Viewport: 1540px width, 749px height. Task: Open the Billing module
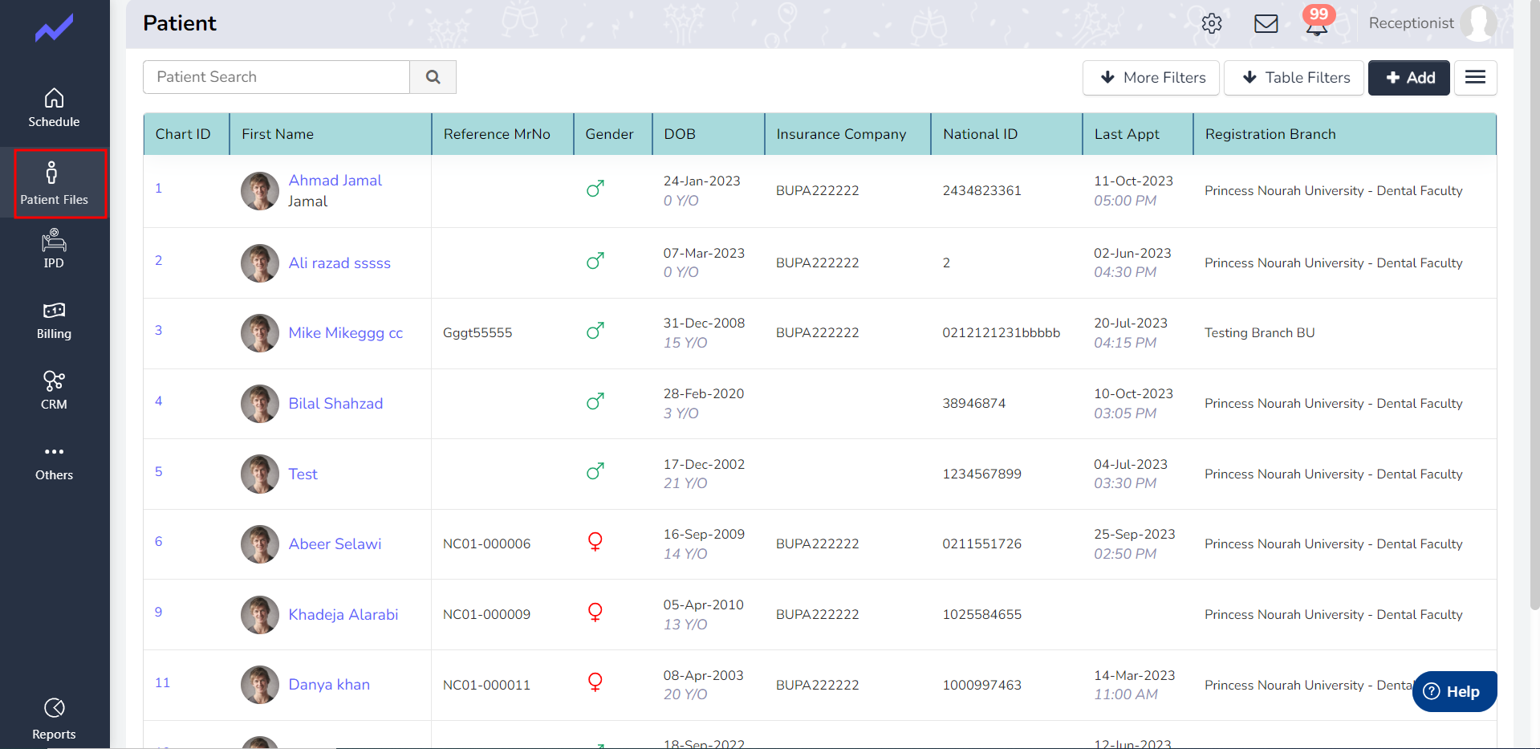[x=54, y=321]
